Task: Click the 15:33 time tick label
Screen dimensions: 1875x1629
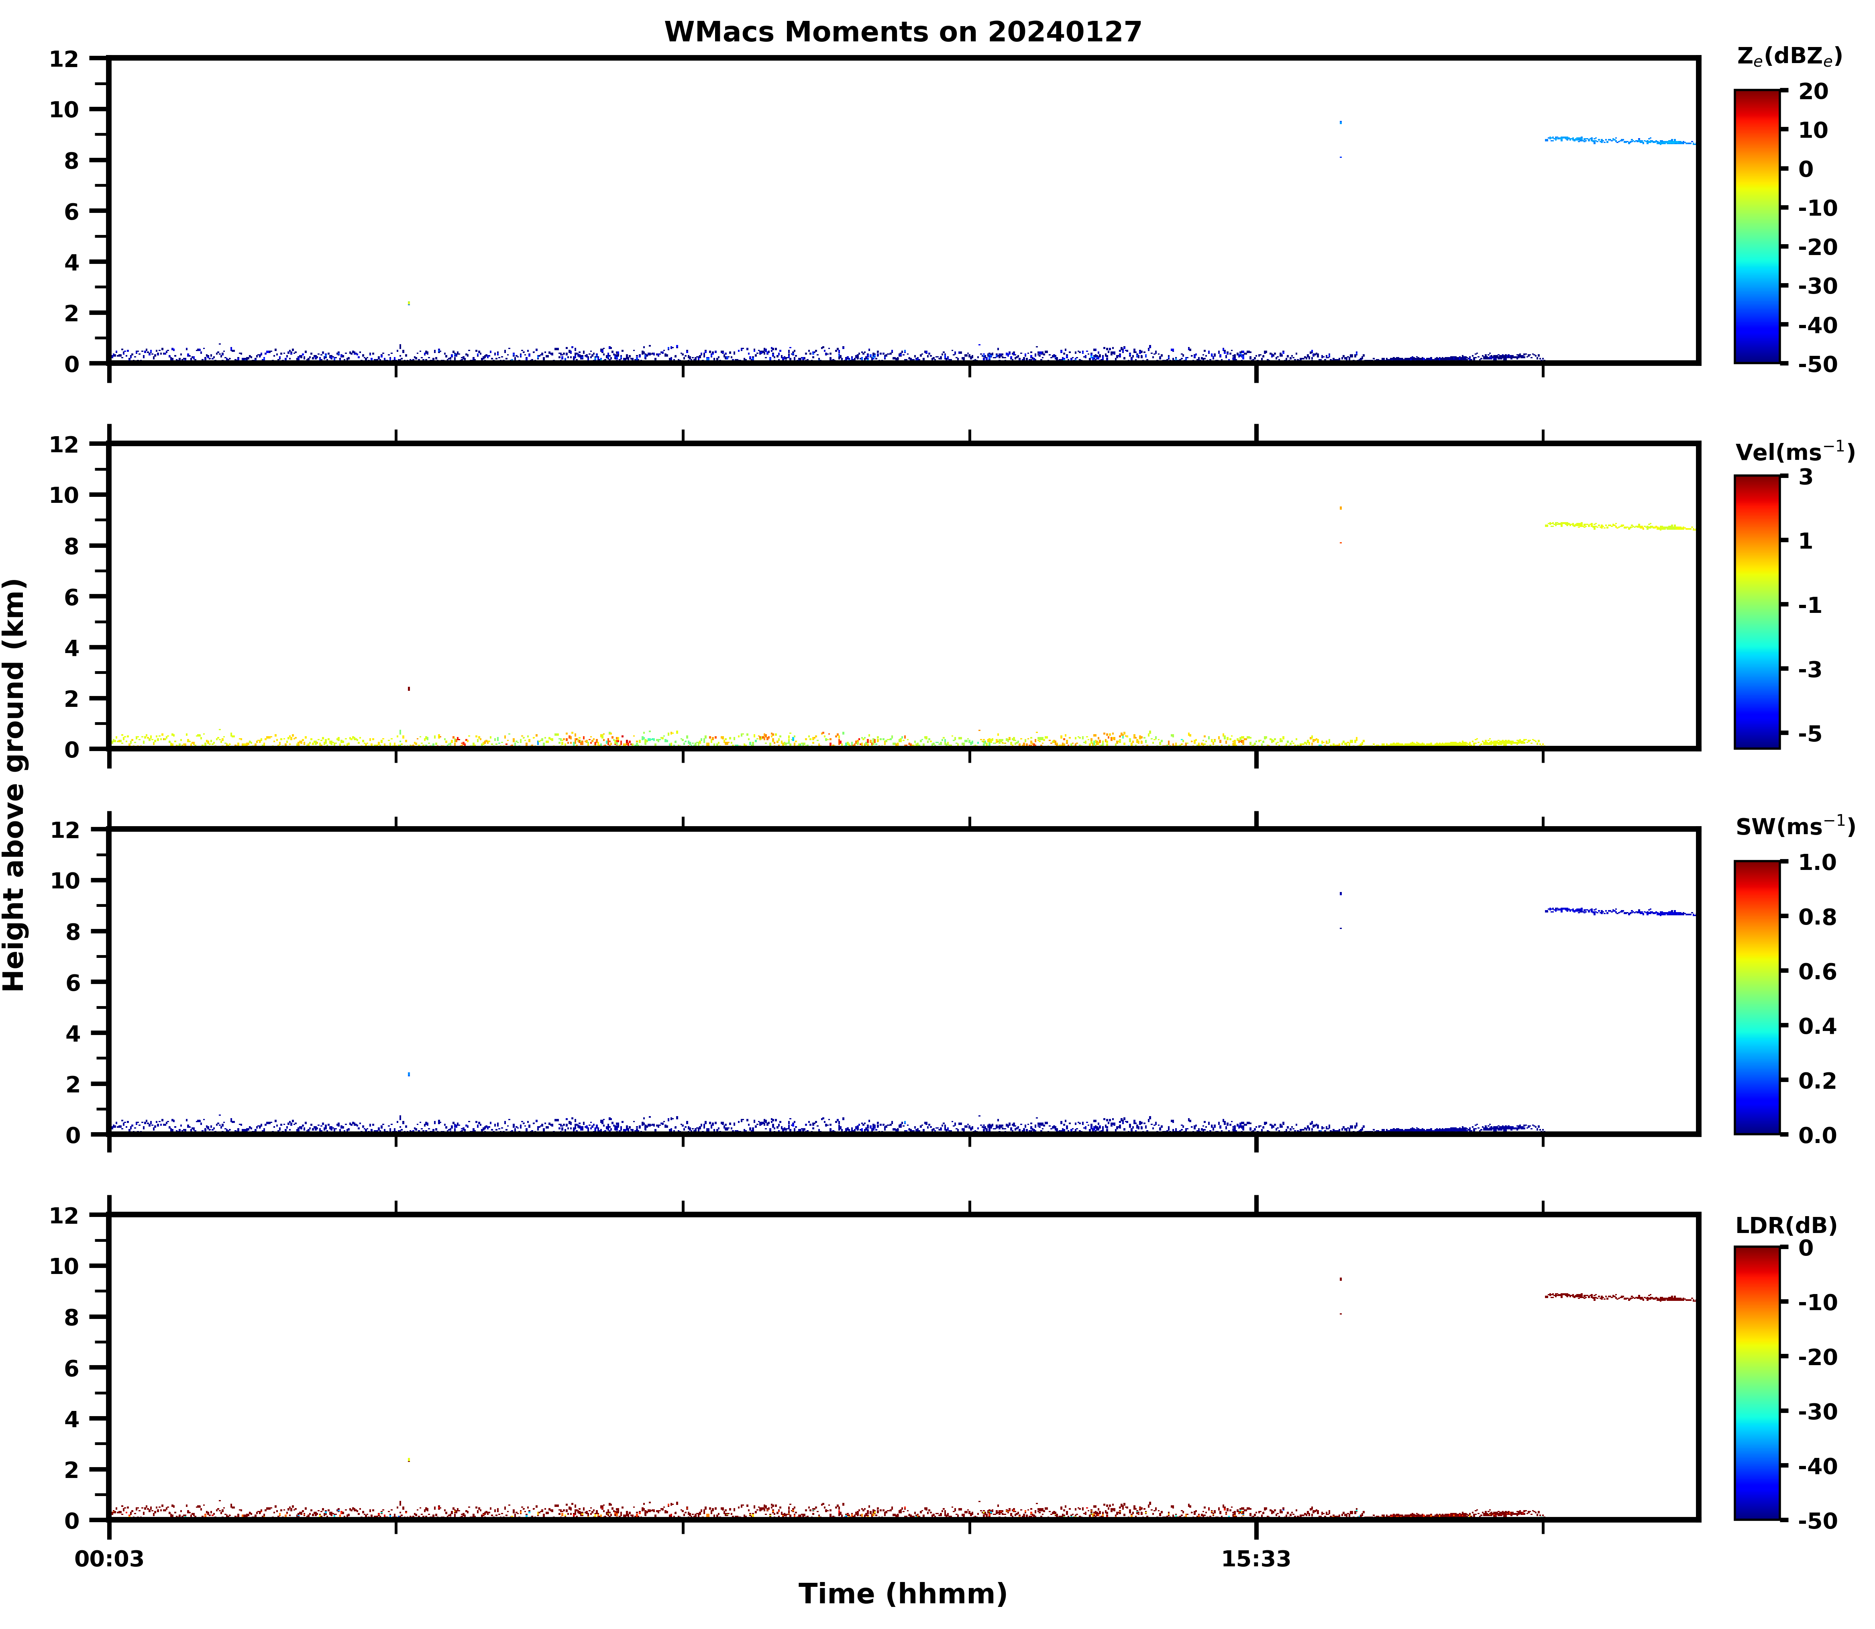Action: (1255, 1560)
